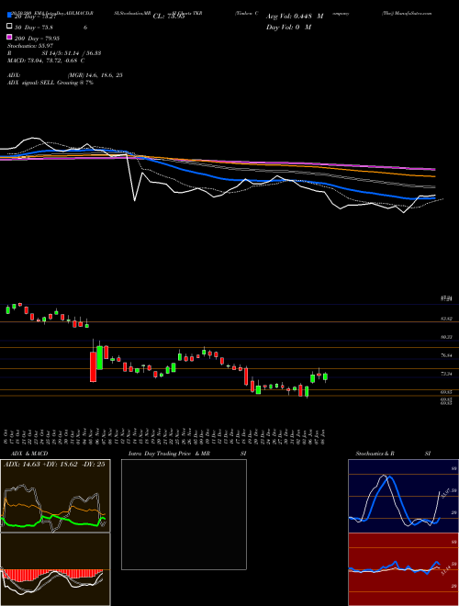Open the blue Stochastics chart panel

pyautogui.click(x=403, y=496)
